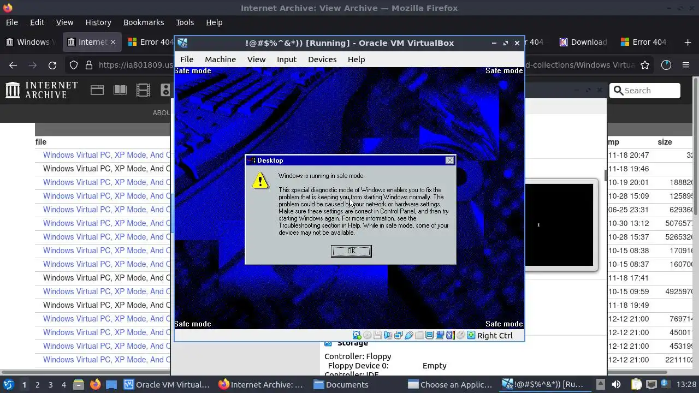Click 'size' column header
Image resolution: width=699 pixels, height=393 pixels.
click(665, 142)
